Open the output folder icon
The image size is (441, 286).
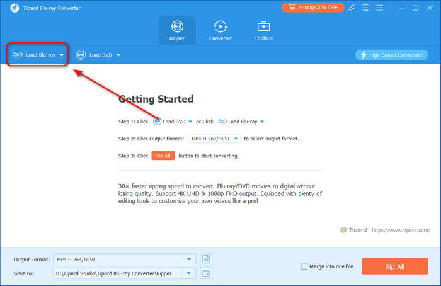click(206, 273)
